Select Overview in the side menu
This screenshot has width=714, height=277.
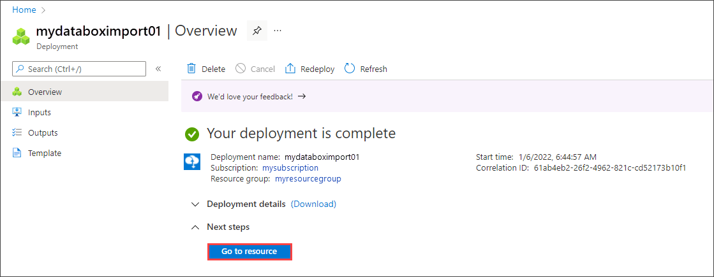tap(84, 92)
